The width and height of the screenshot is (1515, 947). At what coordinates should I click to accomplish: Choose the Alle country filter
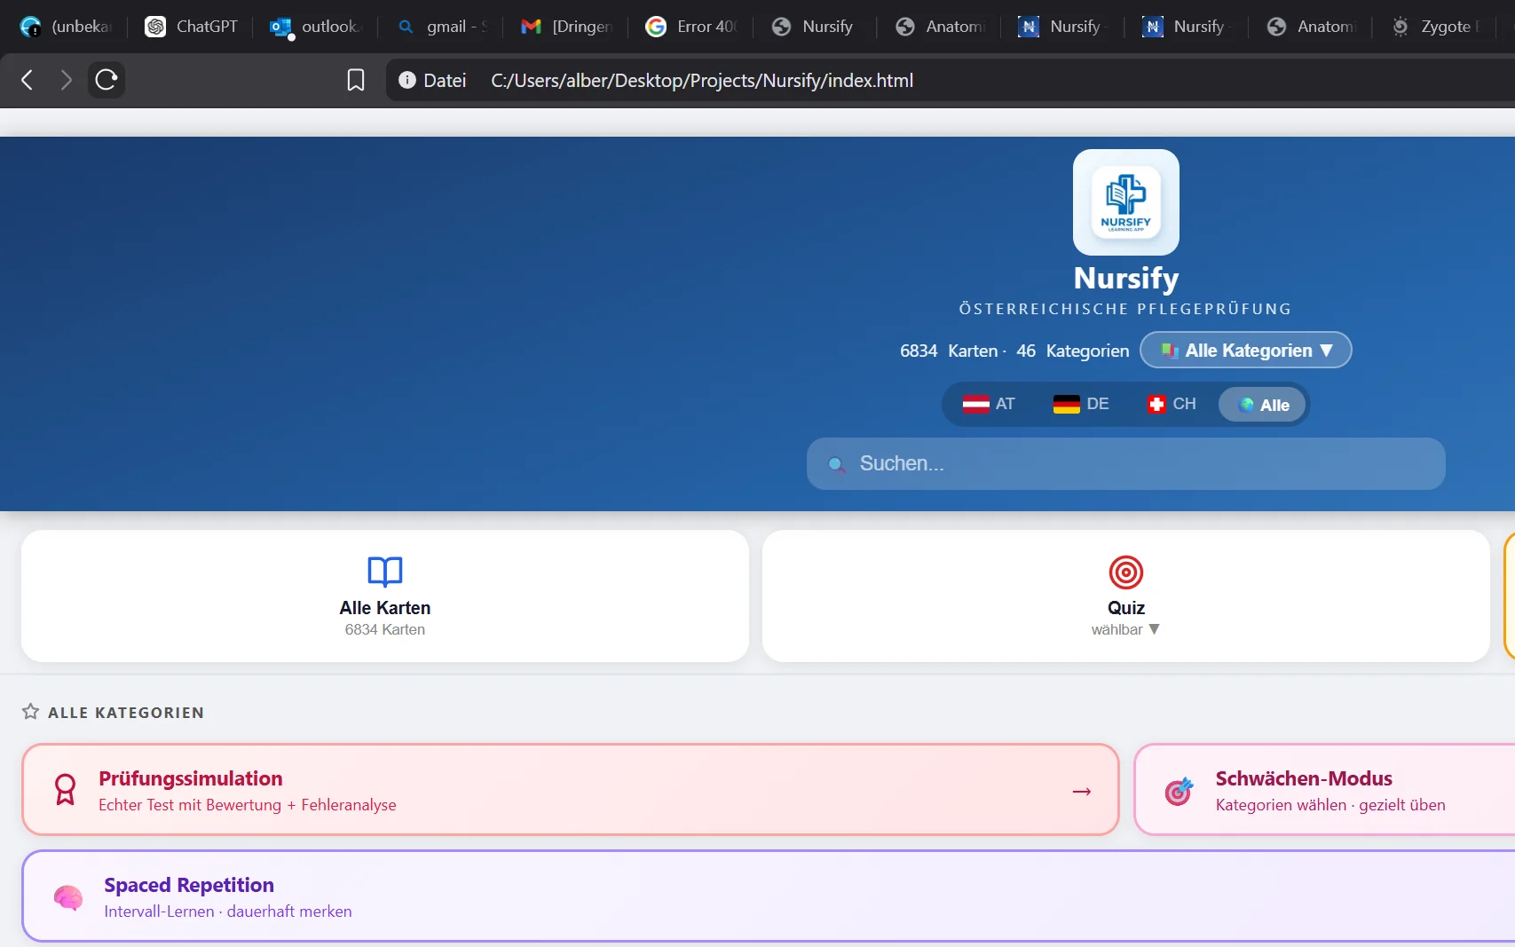[x=1263, y=405]
